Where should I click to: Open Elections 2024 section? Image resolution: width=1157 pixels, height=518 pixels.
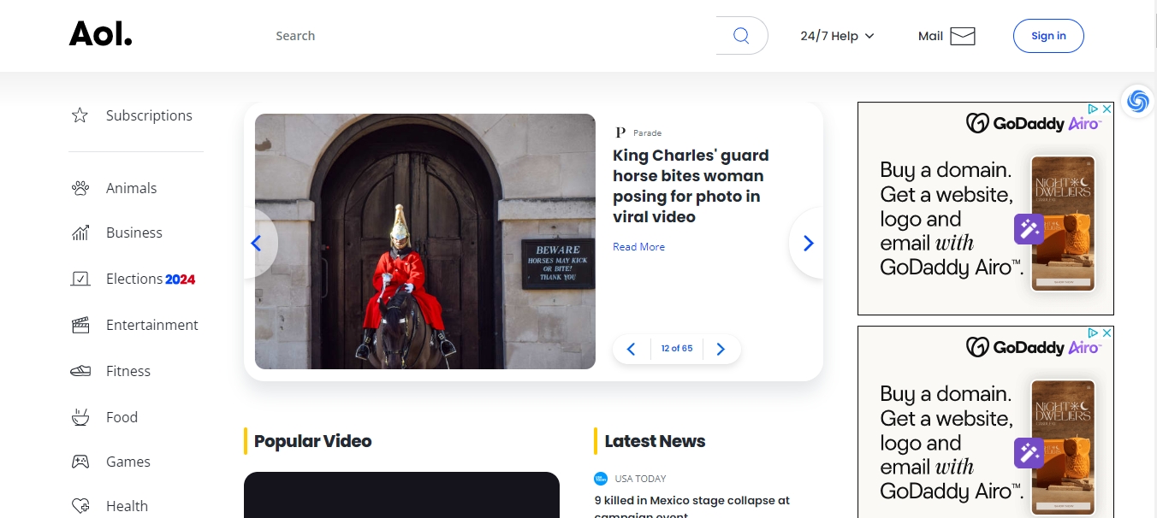coord(150,279)
